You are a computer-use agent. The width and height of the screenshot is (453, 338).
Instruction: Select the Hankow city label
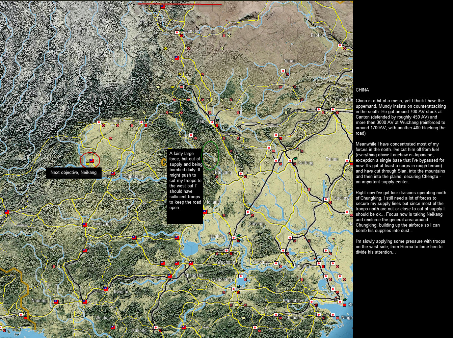[217, 236]
